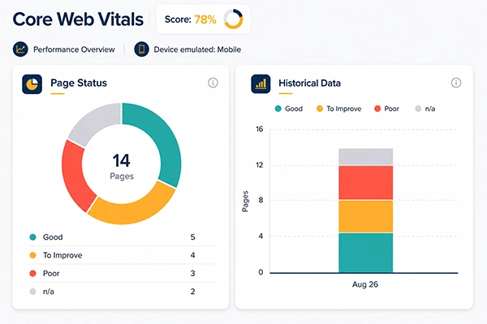Click the n/a count value 2
Screen dimensions: 487x324
(192, 292)
